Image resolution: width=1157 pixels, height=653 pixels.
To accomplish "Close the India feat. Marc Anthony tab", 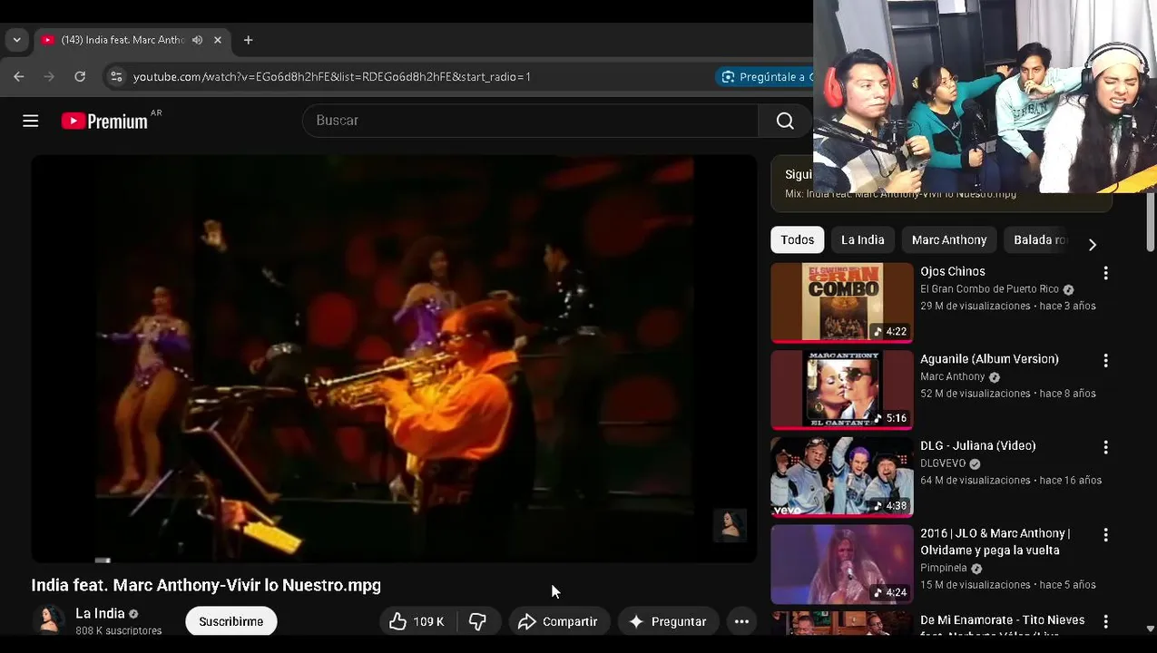I will 218,40.
